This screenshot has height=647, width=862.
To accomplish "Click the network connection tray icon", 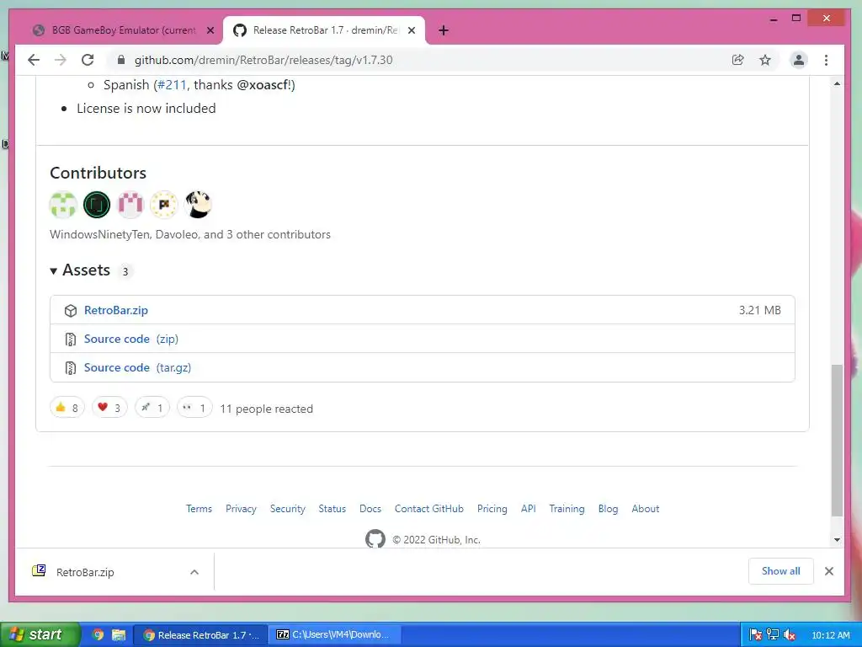I will [773, 635].
